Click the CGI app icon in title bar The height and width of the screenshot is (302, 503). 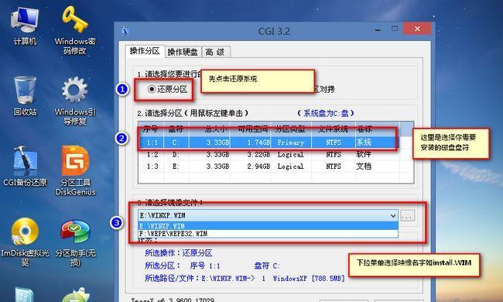pyautogui.click(x=125, y=31)
